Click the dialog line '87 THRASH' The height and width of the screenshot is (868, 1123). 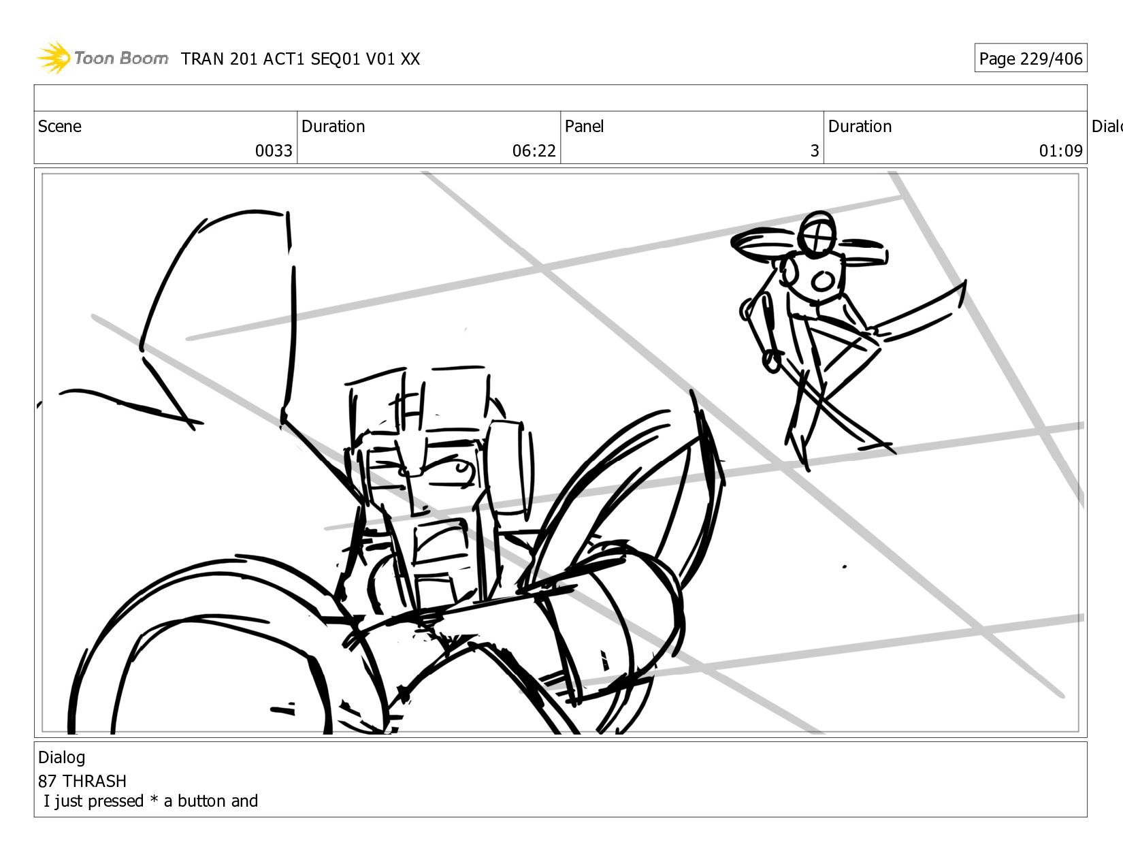(82, 781)
